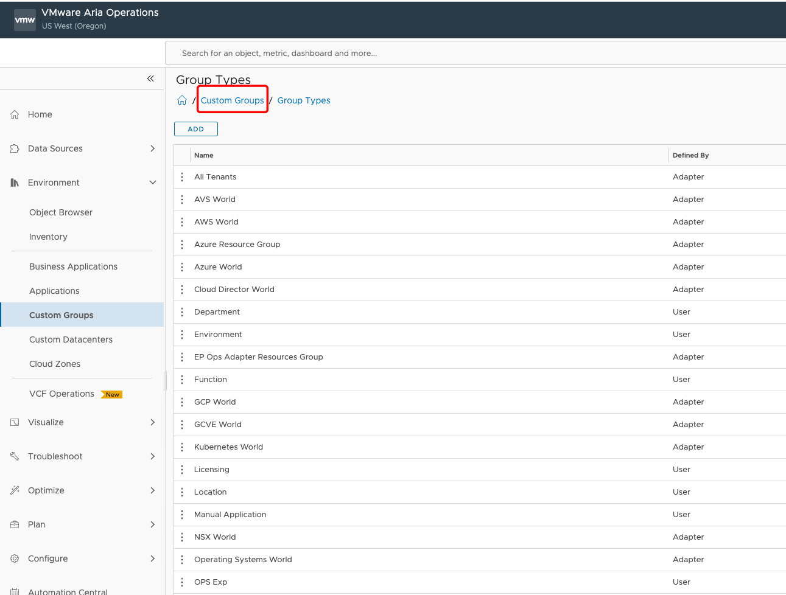Viewport: 786px width, 595px height.
Task: Open the kebab menu for Kubernetes World
Action: coord(182,447)
